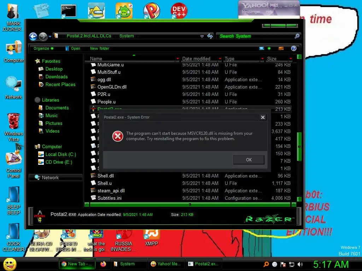The width and height of the screenshot is (362, 271).
Task: Click the refresh icon in the address bar
Action: coord(210,36)
